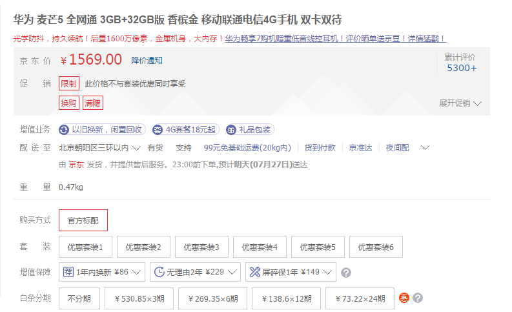Expand 展开促销 promotions

click(460, 103)
